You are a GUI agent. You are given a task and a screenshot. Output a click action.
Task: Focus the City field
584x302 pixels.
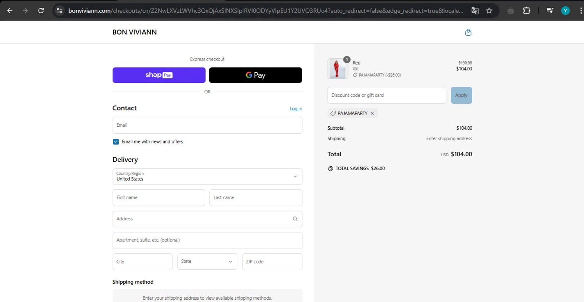tap(142, 262)
